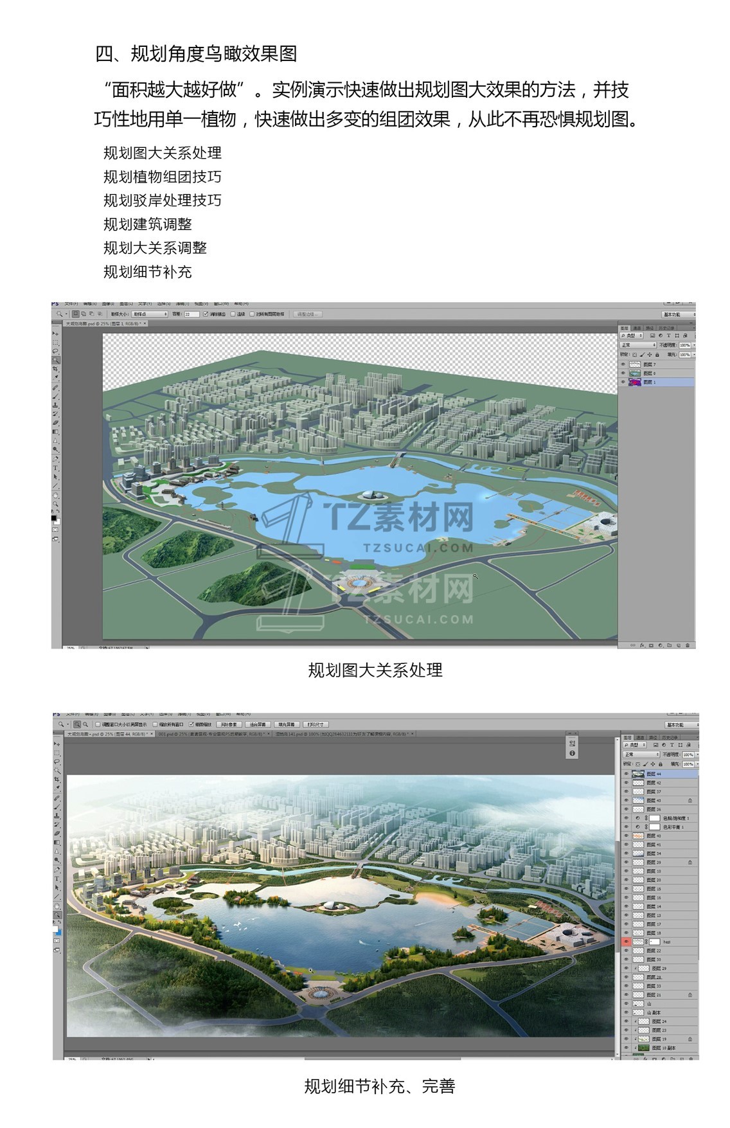This screenshot has height=1128, width=730.
Task: Click the lock transparent pixels icon in upper Photoshop
Action: click(x=635, y=355)
